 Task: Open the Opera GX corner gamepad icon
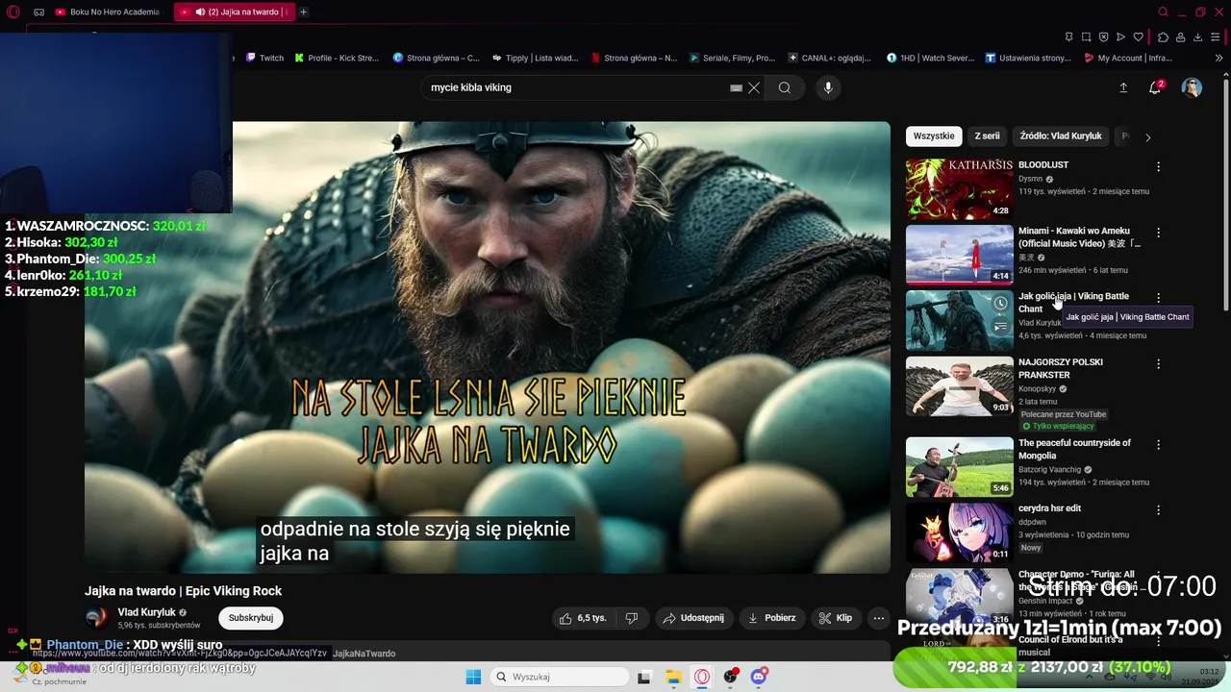point(38,12)
